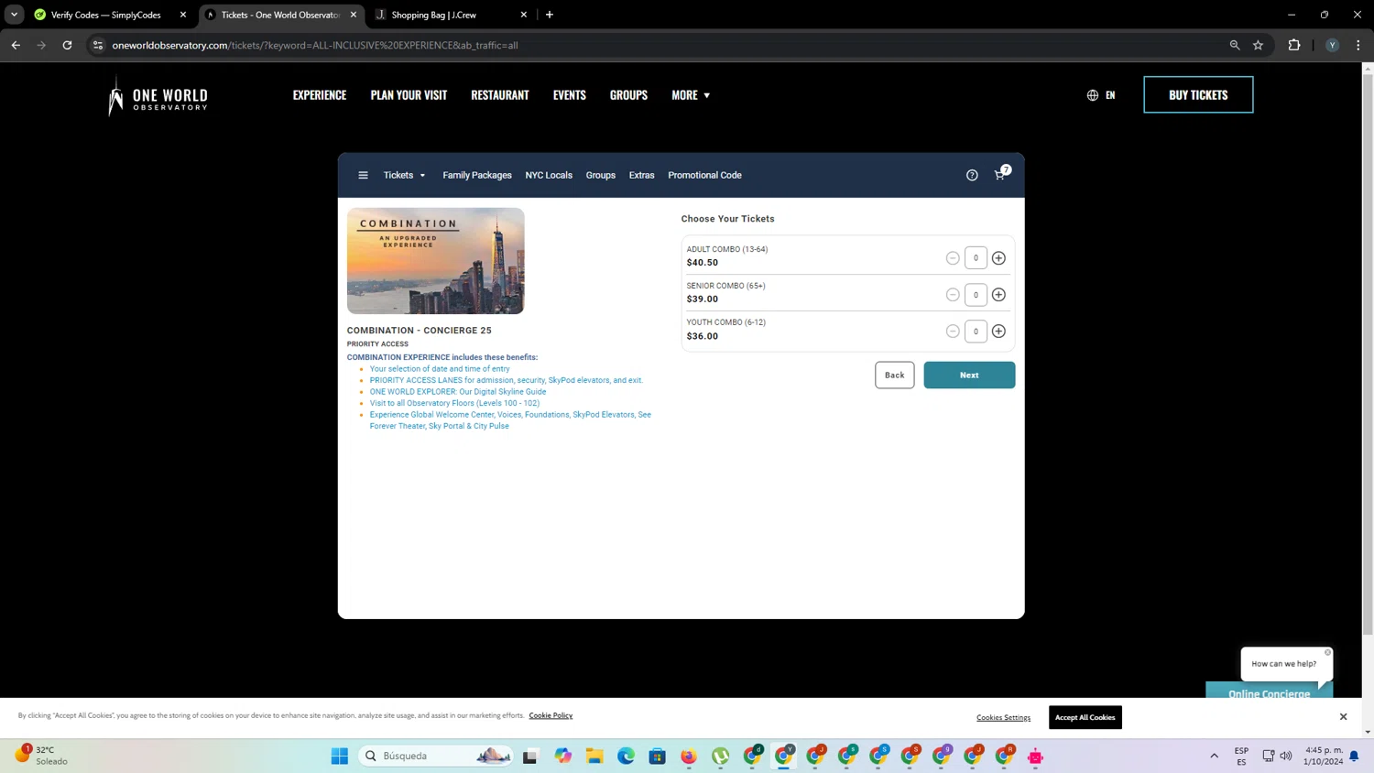Click the browser forward arrow
Viewport: 1374px width, 773px height.
(41, 45)
